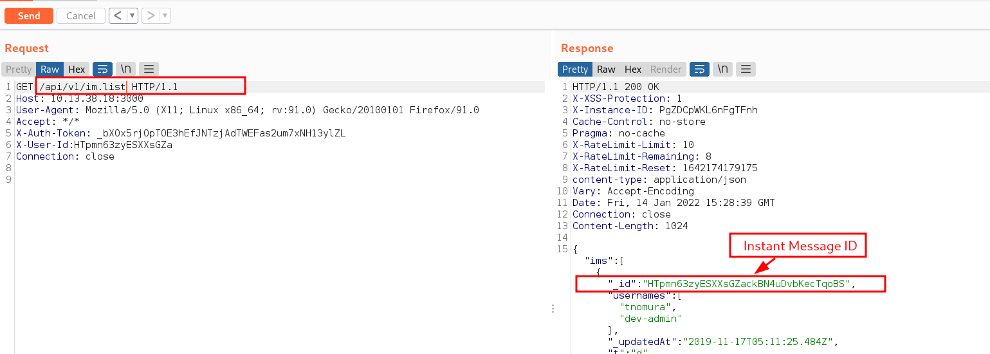The width and height of the screenshot is (990, 354).
Task: Select the Render tab in Response
Action: tap(666, 69)
